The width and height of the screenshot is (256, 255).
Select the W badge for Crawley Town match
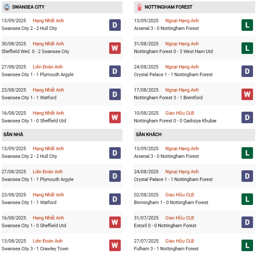(x=114, y=245)
